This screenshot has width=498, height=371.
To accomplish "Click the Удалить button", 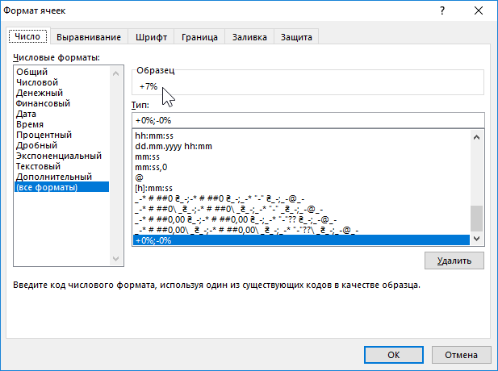I will tap(454, 261).
